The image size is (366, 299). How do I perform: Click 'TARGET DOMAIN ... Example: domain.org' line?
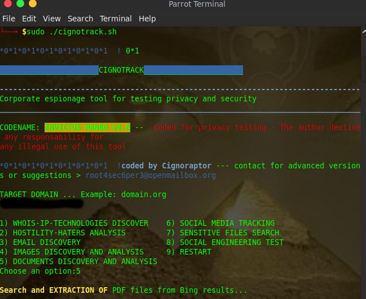[83, 194]
